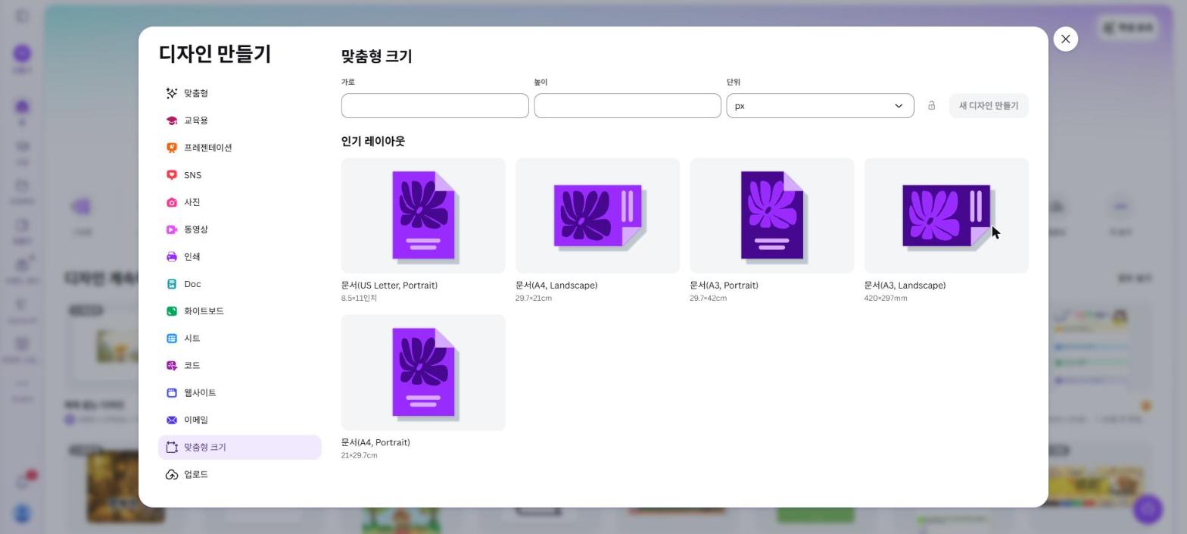Toggle the aspect ratio lock icon
1187x534 pixels.
pos(931,106)
